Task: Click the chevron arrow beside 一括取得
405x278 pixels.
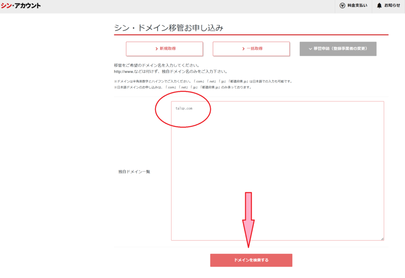Action: pyautogui.click(x=243, y=49)
